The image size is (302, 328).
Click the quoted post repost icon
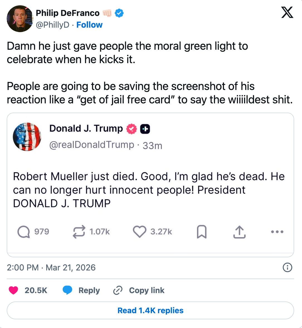click(79, 232)
